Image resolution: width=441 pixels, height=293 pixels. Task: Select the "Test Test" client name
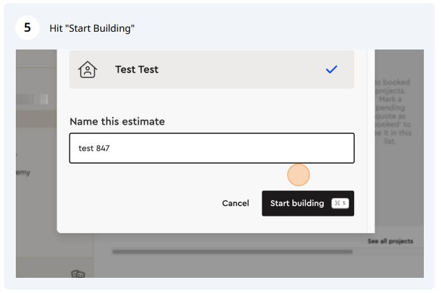(x=136, y=69)
